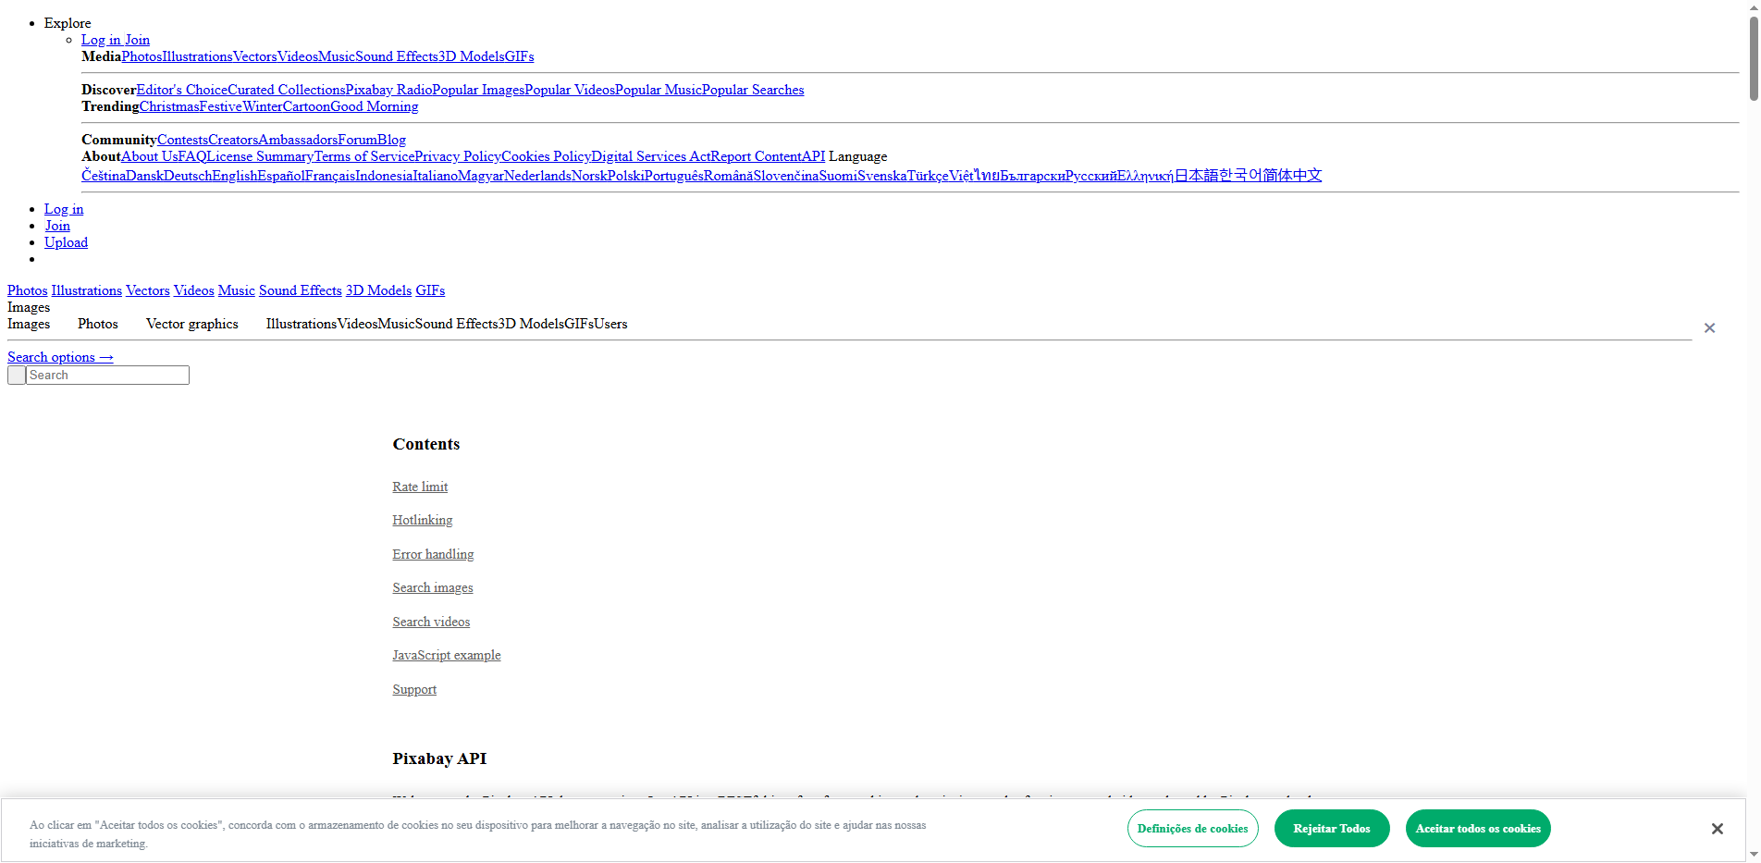Open the FAQ link
1761x863 pixels.
pos(191,156)
